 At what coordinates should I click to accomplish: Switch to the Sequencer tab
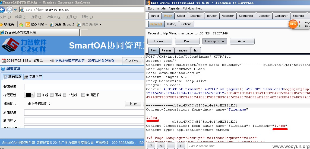click(x=246, y=16)
